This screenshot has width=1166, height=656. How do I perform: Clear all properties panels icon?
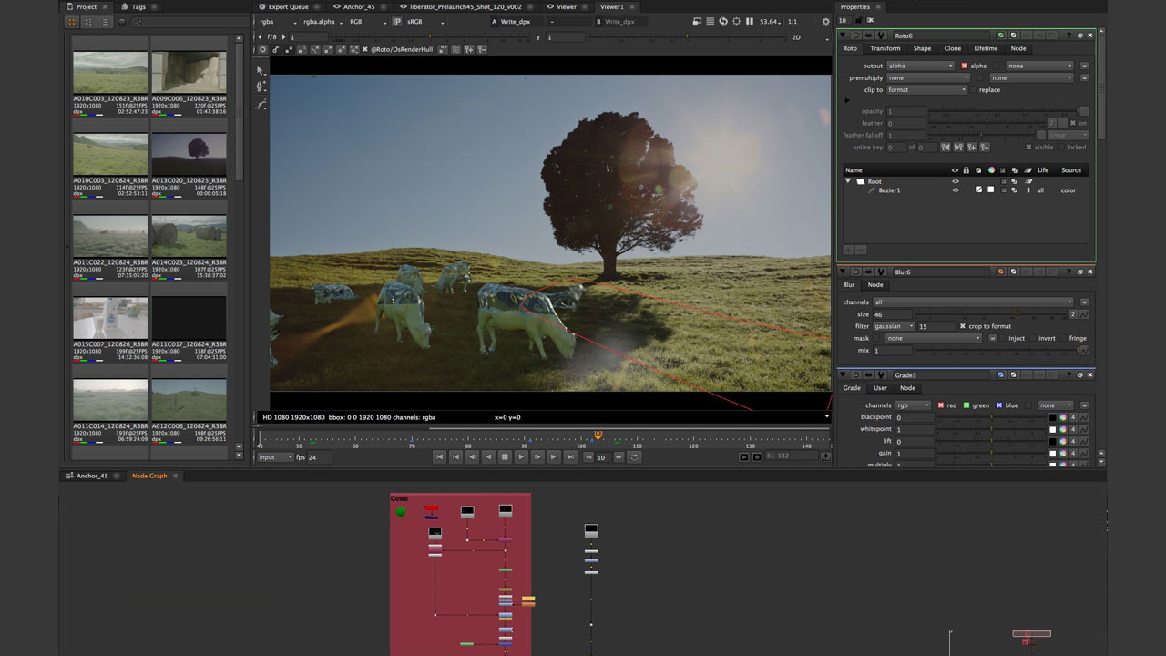click(871, 20)
